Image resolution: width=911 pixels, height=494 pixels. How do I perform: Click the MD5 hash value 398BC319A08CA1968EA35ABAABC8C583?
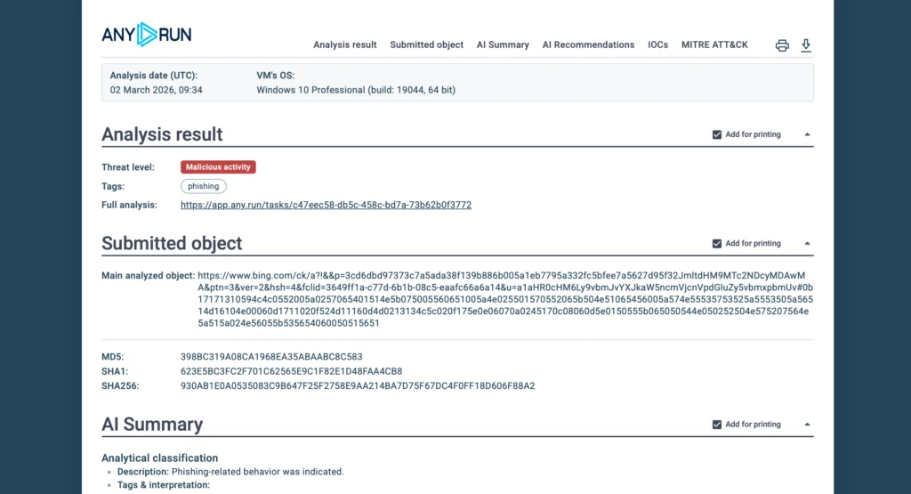[x=271, y=356]
